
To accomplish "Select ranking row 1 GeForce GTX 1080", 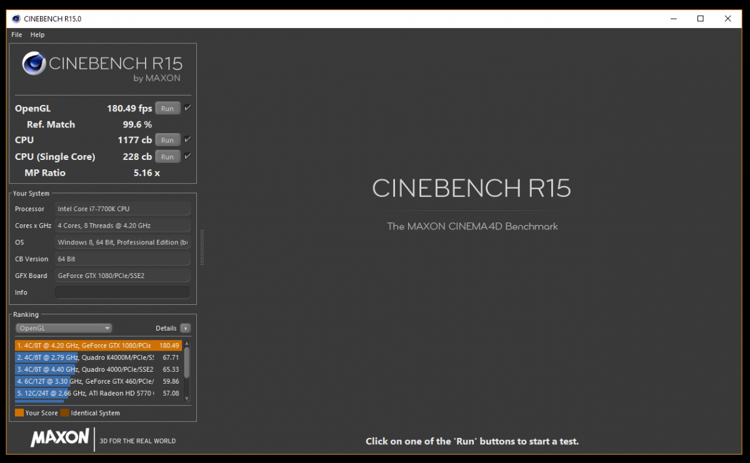I will click(x=98, y=346).
